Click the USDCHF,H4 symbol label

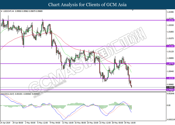coord(8,11)
